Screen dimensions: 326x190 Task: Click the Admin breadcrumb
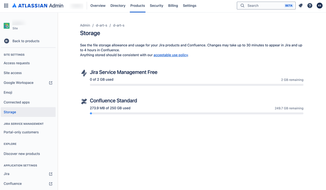click(85, 25)
